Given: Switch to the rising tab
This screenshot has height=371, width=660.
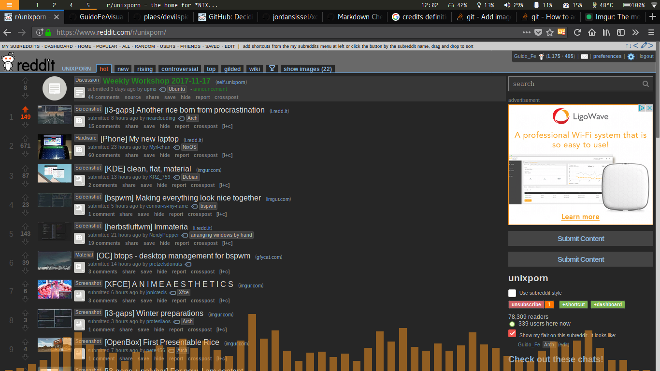Looking at the screenshot, I should 144,69.
